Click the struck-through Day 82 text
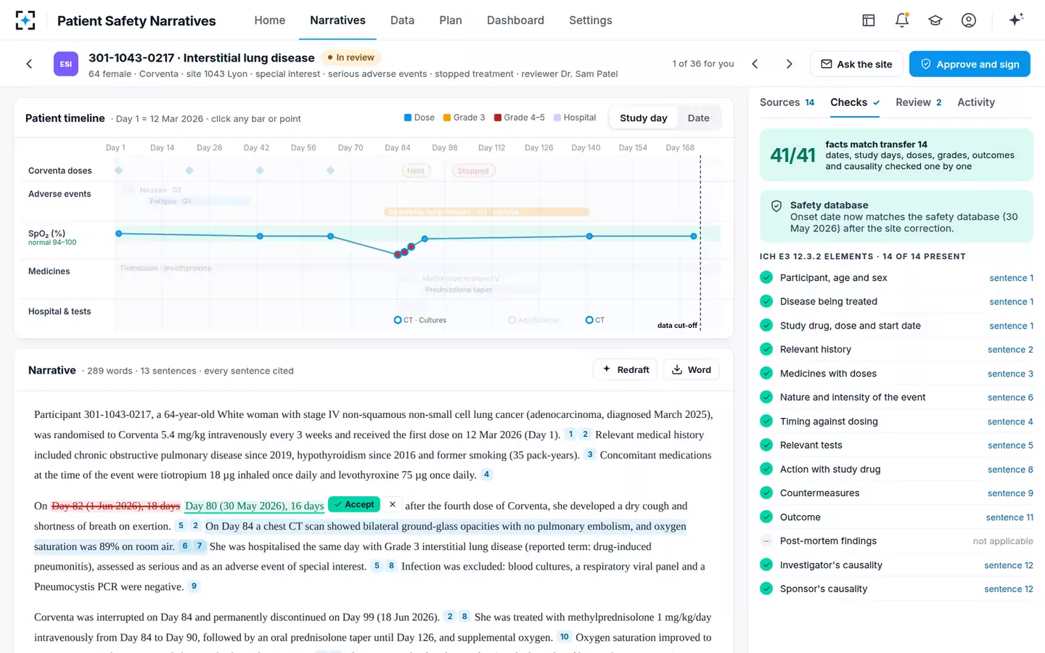This screenshot has height=653, width=1045. 115,506
